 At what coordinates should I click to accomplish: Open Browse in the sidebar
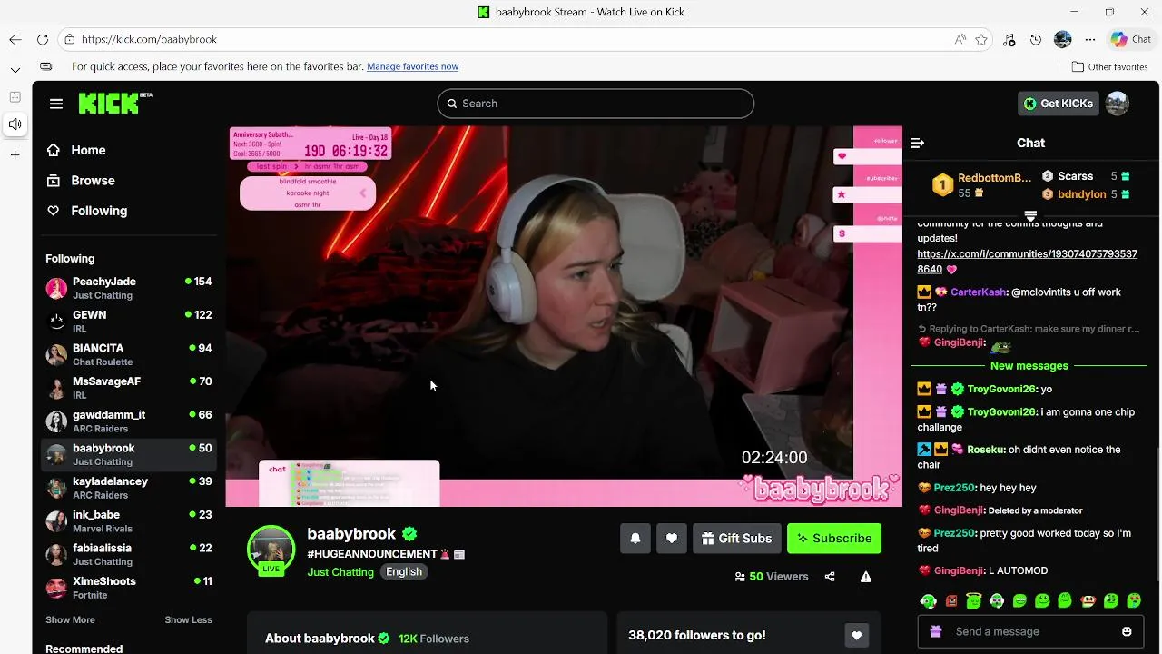[x=93, y=180]
